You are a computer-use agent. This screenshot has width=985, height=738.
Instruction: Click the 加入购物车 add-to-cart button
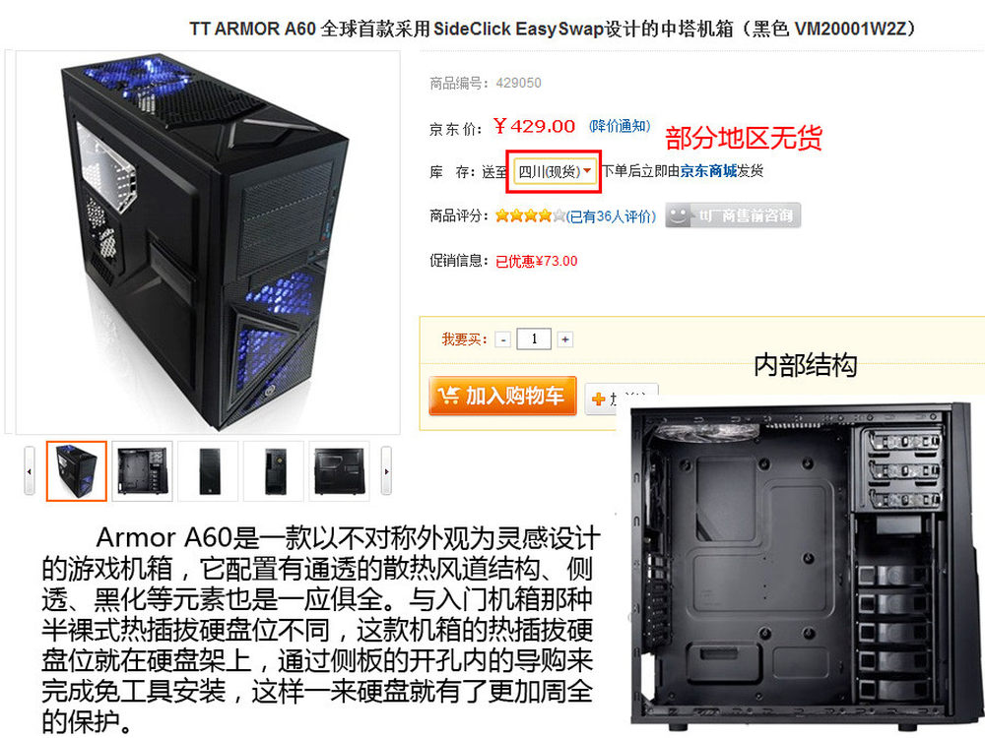pos(502,396)
